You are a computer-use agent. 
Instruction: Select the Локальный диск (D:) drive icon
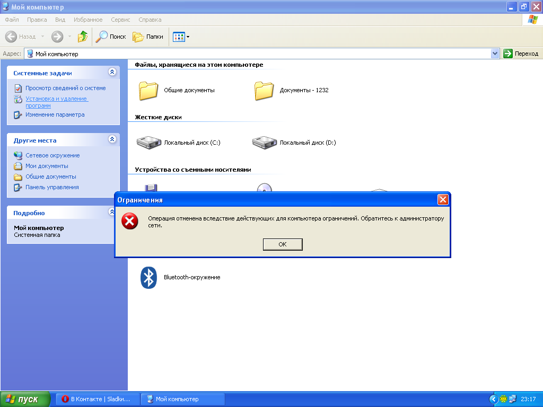coord(265,142)
